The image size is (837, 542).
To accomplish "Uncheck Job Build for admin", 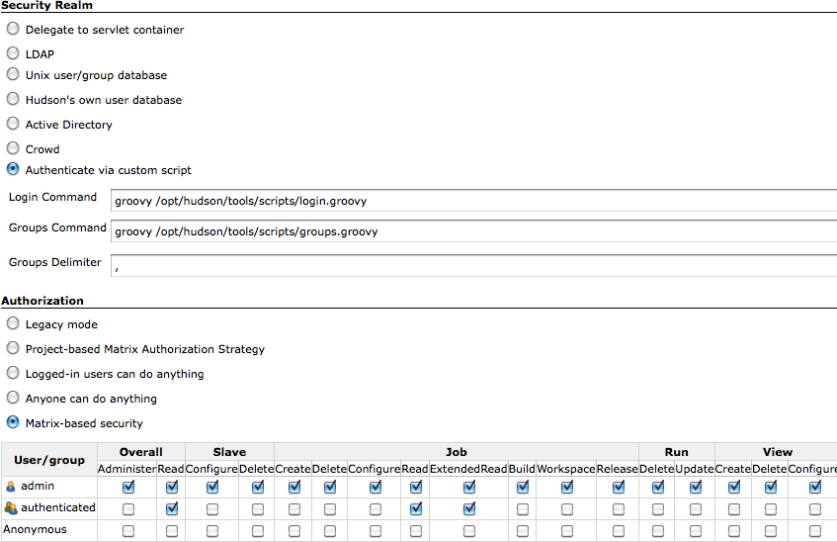I will pos(523,487).
